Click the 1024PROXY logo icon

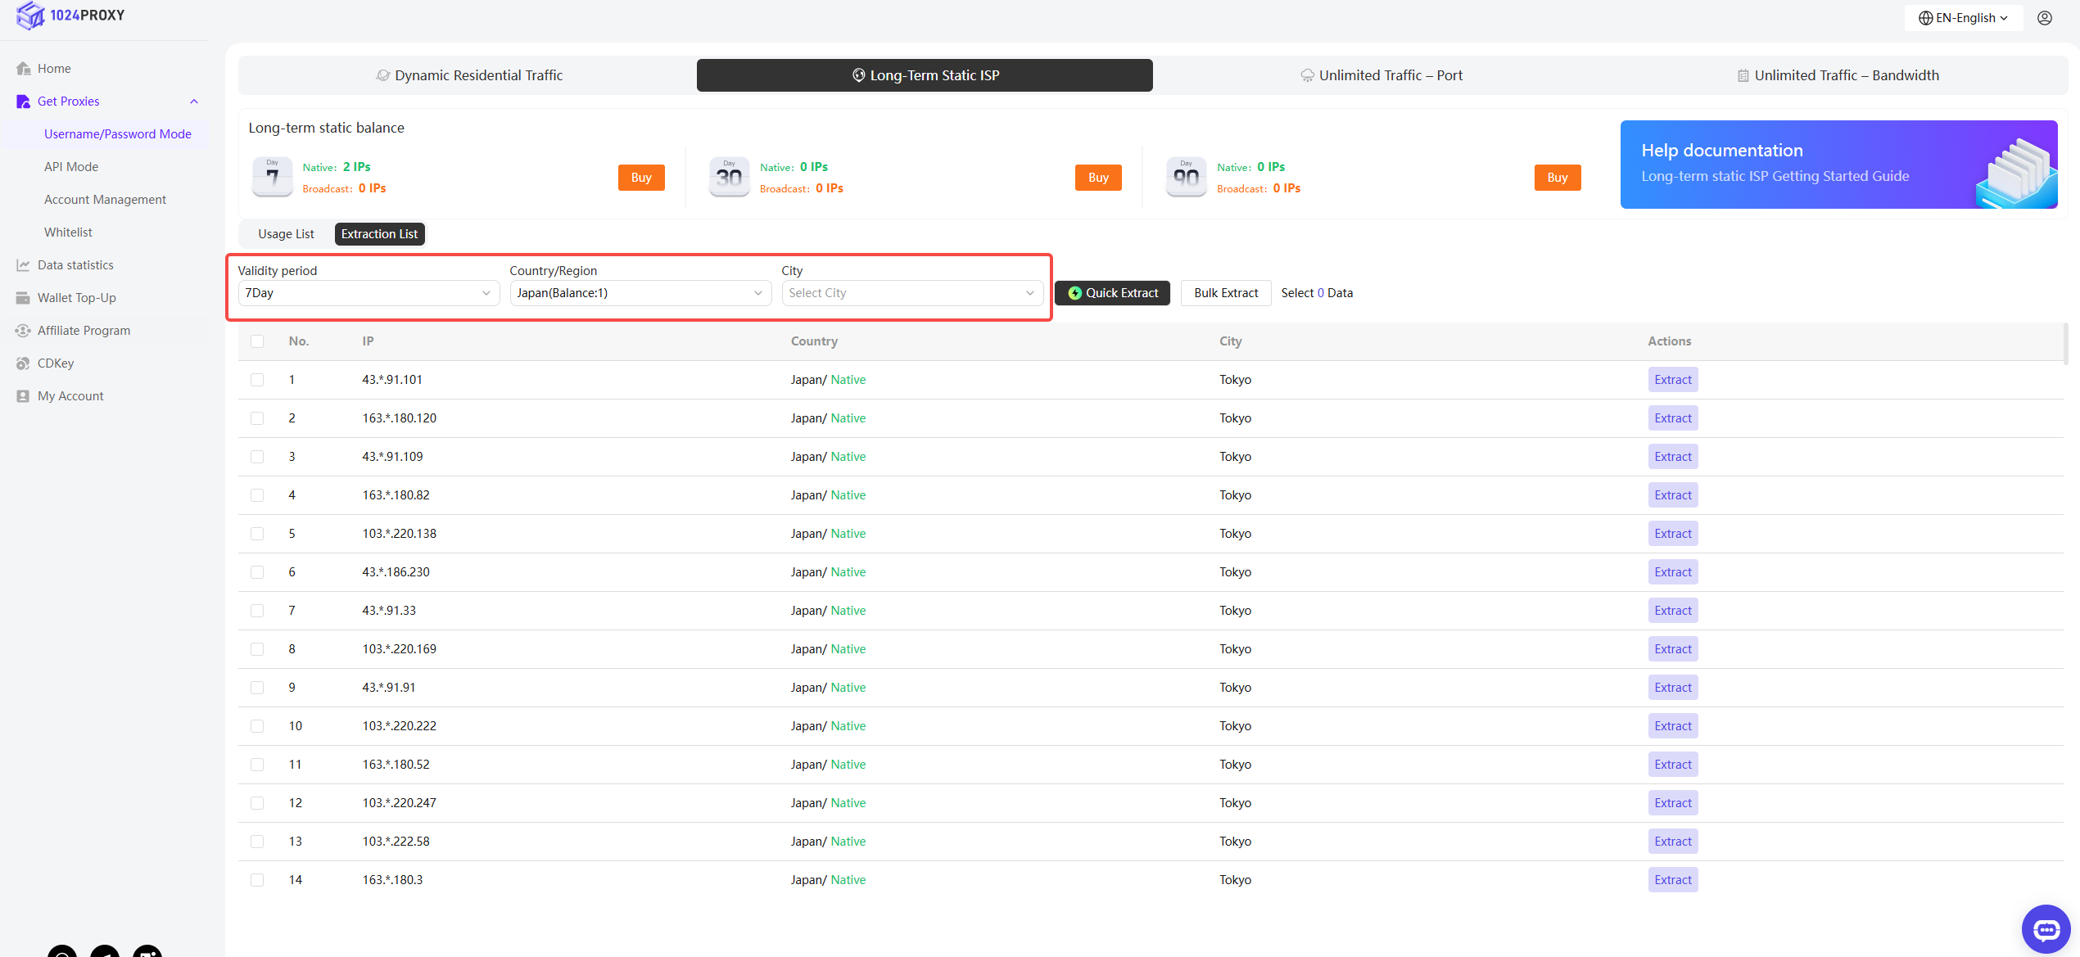(30, 15)
